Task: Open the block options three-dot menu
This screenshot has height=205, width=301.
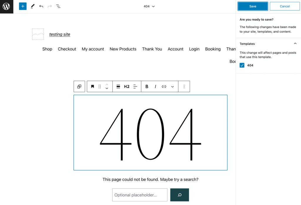Action: 184,86
